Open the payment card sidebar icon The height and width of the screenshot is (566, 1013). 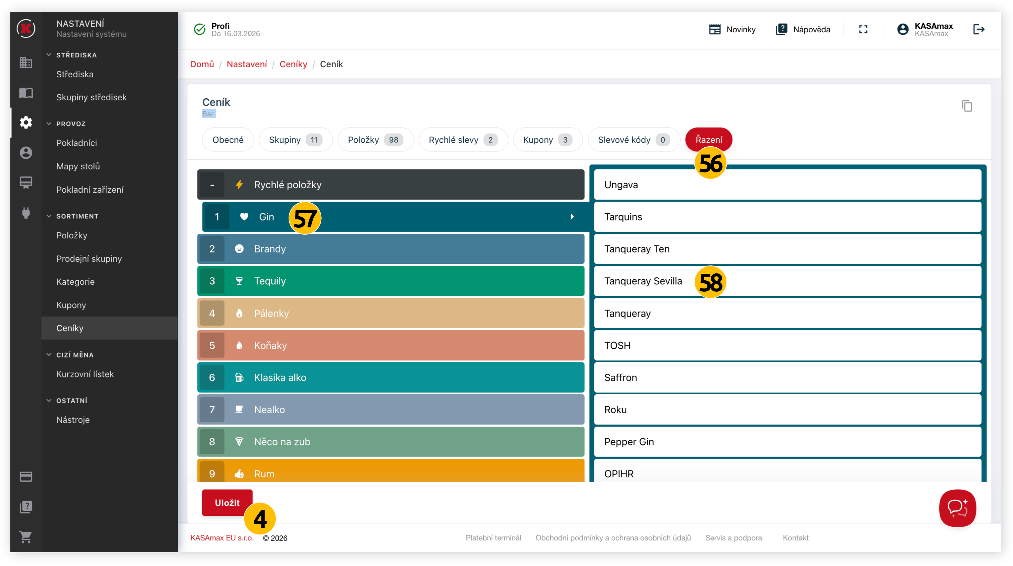[x=26, y=476]
